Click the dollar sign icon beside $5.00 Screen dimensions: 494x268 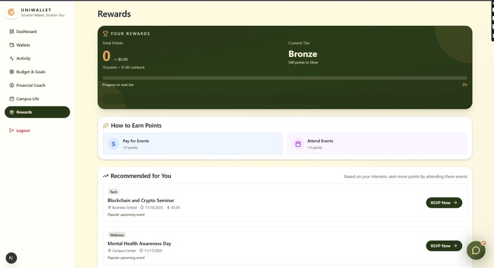click(x=168, y=207)
